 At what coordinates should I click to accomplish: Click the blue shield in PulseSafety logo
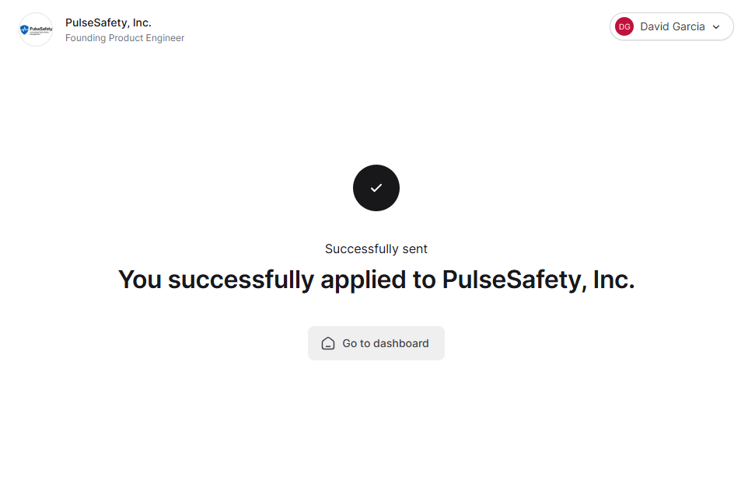pos(25,30)
